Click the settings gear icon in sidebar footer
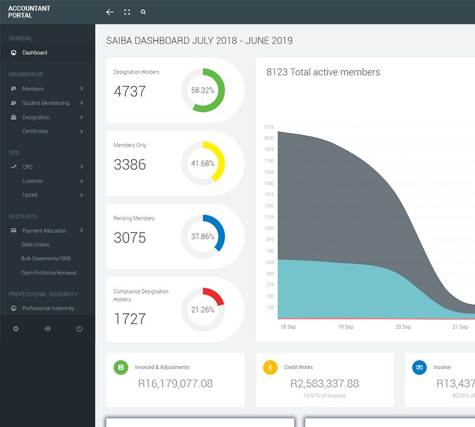Screen dimensions: 475x427 pos(16,329)
